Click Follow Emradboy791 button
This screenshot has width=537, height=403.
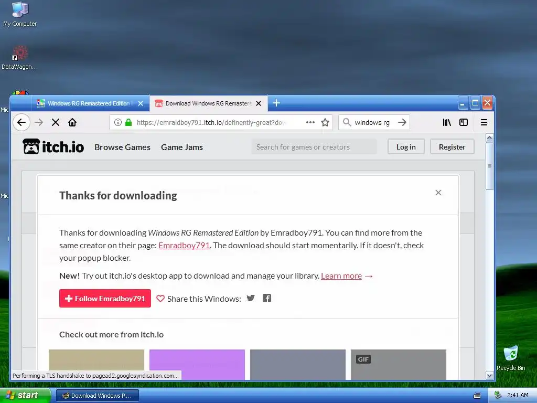point(105,299)
